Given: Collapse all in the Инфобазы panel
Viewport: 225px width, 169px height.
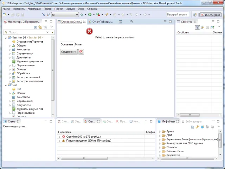Looking at the screenshot, I should [x=192, y=127].
